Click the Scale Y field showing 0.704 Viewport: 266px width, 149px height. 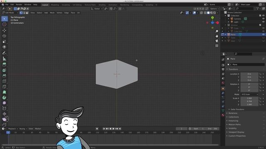pos(249,101)
